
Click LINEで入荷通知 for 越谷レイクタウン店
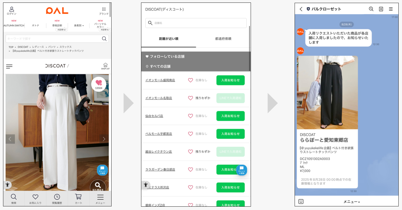click(231, 152)
